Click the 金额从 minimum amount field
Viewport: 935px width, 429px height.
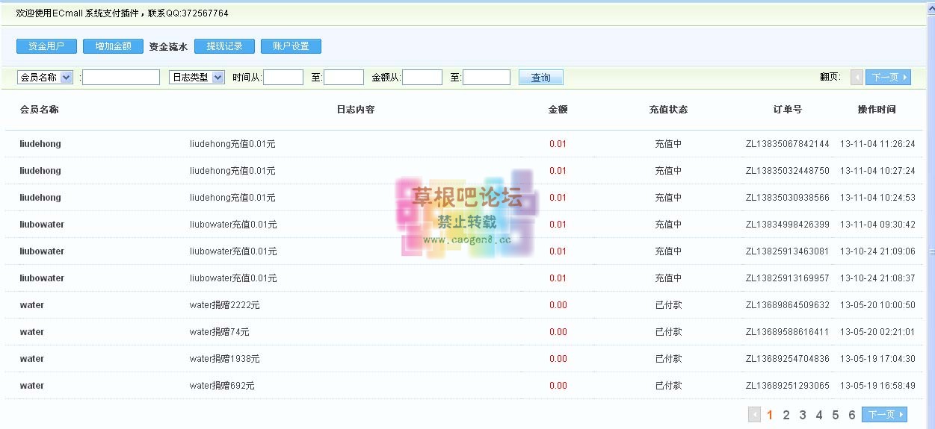click(x=422, y=78)
